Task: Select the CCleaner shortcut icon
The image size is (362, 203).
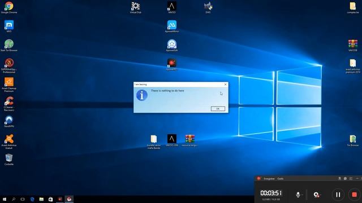Action: click(x=9, y=104)
